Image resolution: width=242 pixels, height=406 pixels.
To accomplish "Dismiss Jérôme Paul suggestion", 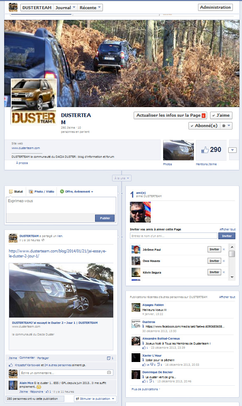I will [x=224, y=249].
